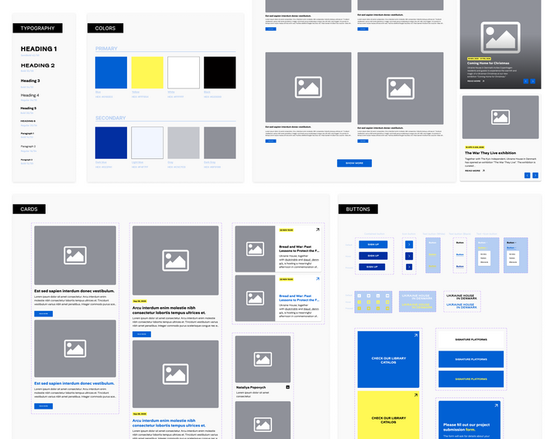
Task: Click READ MORE under Coming Home for Christmas
Action: [476, 81]
